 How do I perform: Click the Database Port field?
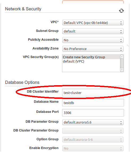tap(93, 113)
